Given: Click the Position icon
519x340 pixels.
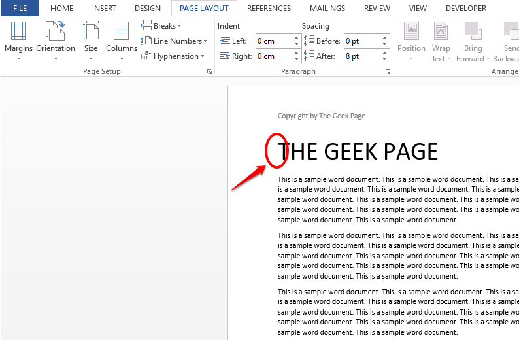Looking at the screenshot, I should click(411, 31).
